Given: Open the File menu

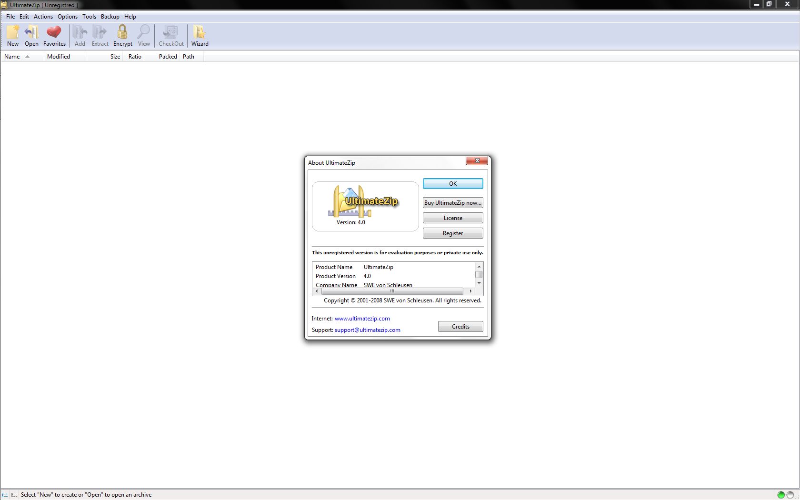Looking at the screenshot, I should [10, 16].
